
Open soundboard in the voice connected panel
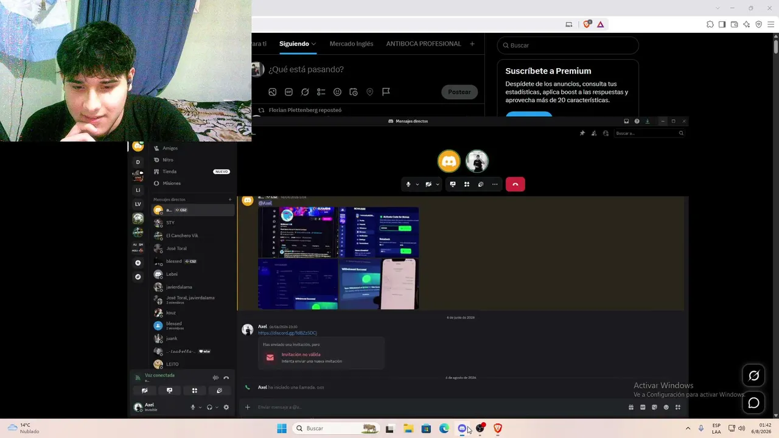pyautogui.click(x=219, y=391)
